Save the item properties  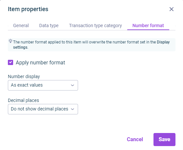164,140
